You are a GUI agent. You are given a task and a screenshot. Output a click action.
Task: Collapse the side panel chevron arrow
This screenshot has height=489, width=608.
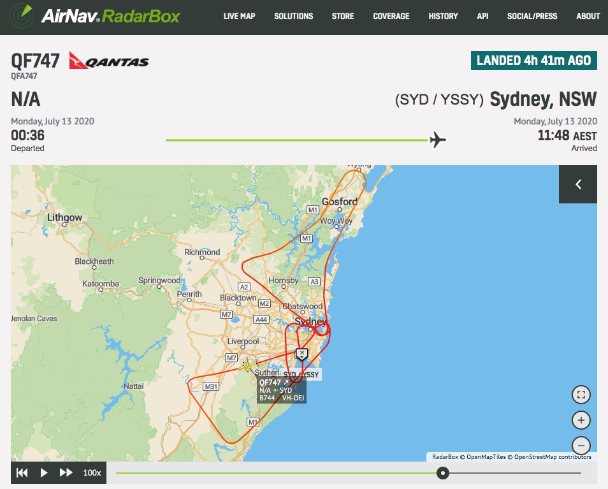pos(578,184)
